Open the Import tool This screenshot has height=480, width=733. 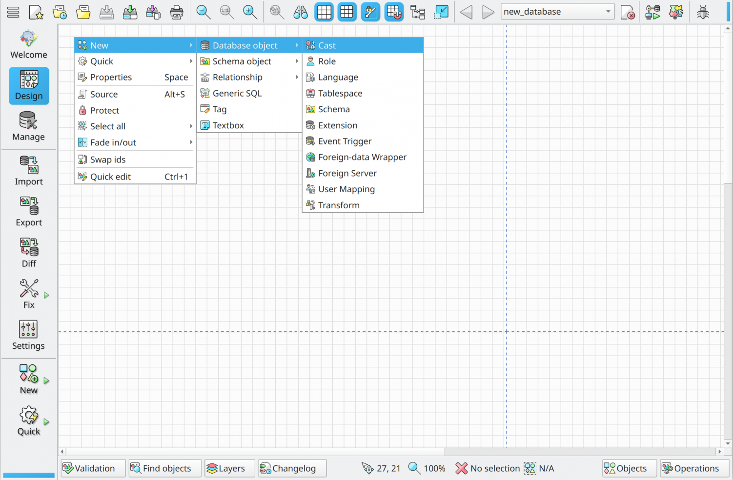29,171
